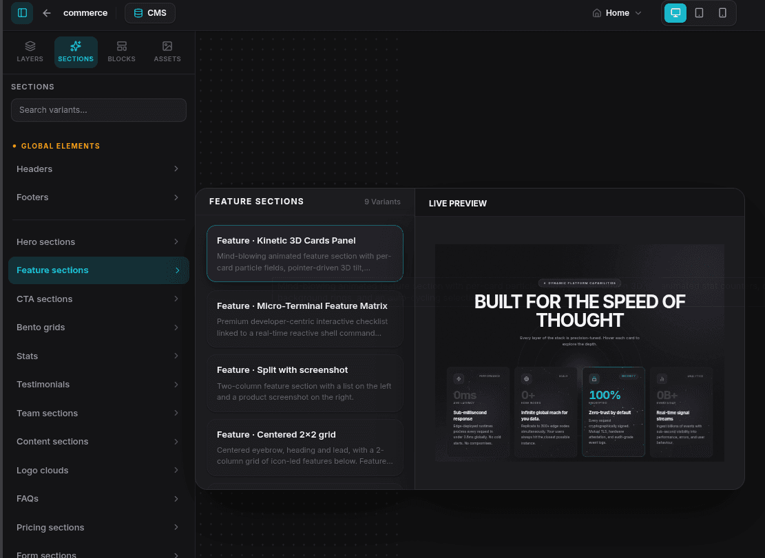Expand the Hero sections category
This screenshot has width=765, height=558.
click(x=98, y=242)
